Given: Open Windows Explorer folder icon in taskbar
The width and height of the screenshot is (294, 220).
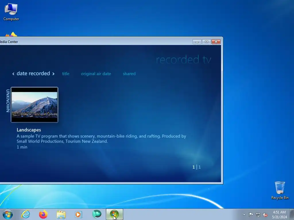Looking at the screenshot, I should (x=61, y=215).
